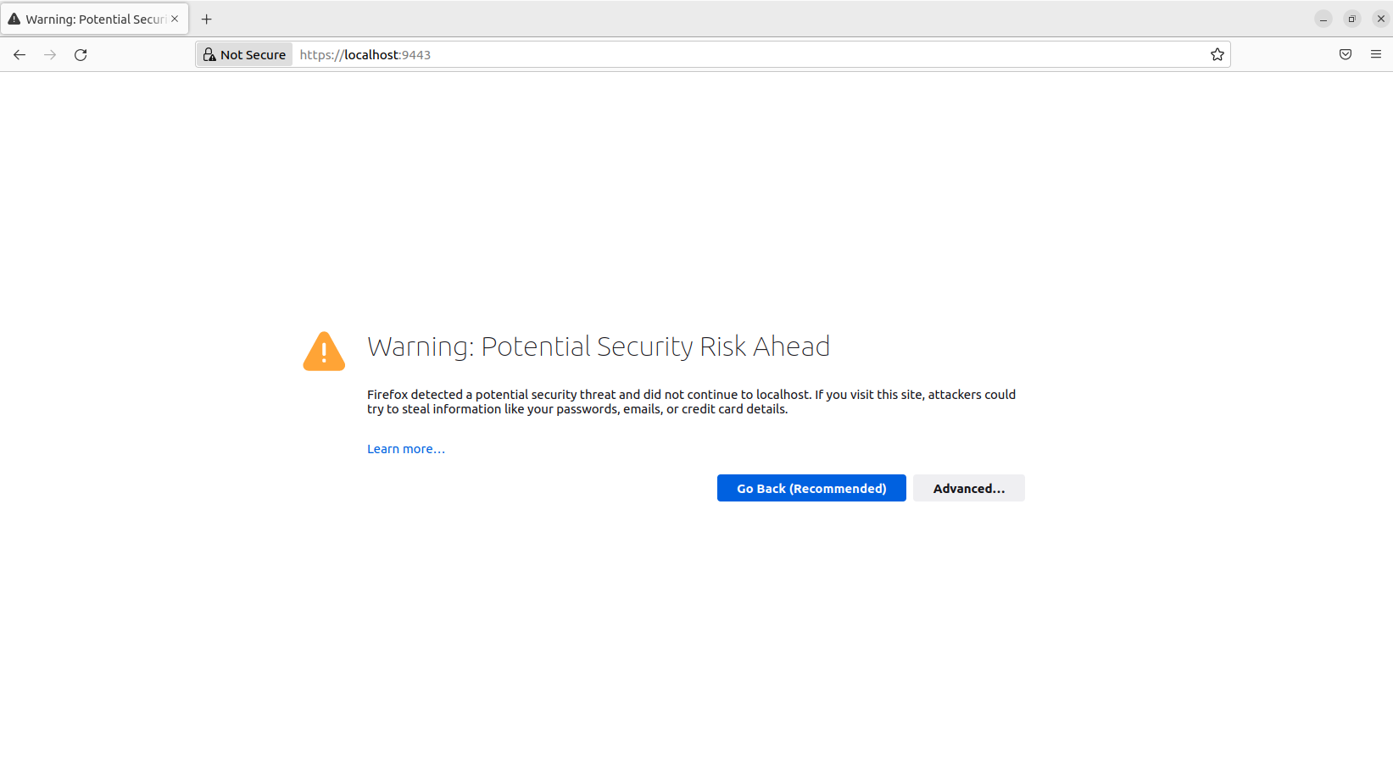This screenshot has width=1393, height=759.
Task: Close the Warning: Potential Security tab
Action: (x=175, y=19)
